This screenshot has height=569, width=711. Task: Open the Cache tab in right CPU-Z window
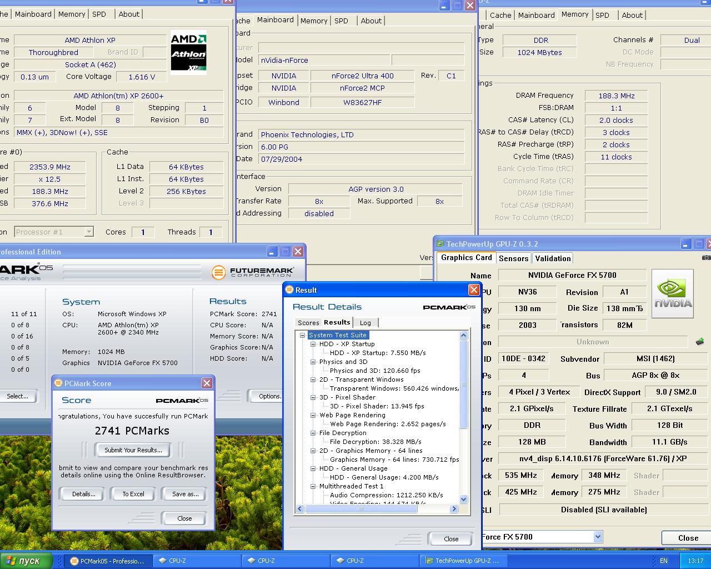click(x=500, y=15)
